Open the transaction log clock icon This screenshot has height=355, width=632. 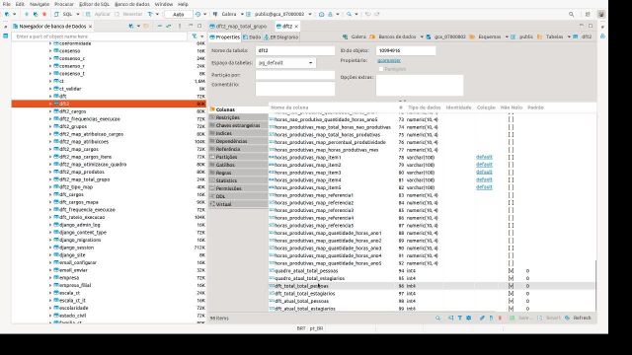[197, 14]
